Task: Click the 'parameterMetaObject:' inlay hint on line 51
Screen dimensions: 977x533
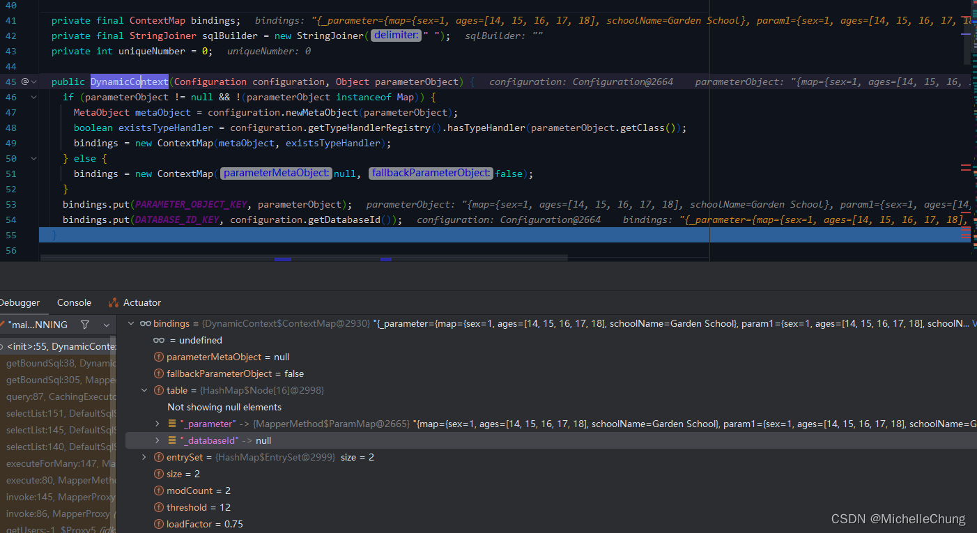Action: click(x=276, y=173)
